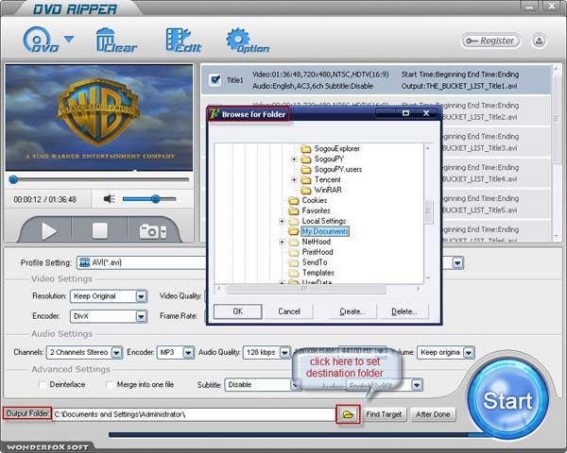567x453 pixels.
Task: Click the download update icon beside Register
Action: [x=539, y=41]
